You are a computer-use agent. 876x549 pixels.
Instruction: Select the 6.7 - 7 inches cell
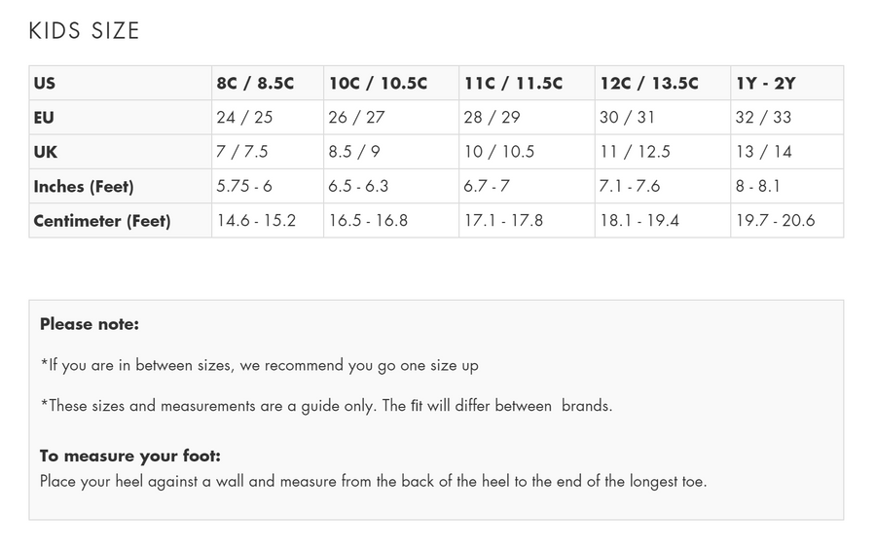[487, 186]
